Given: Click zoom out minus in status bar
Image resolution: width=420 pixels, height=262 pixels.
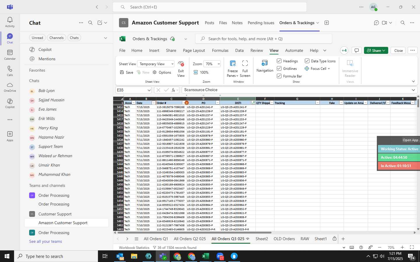Looking at the screenshot, I should coord(379,247).
